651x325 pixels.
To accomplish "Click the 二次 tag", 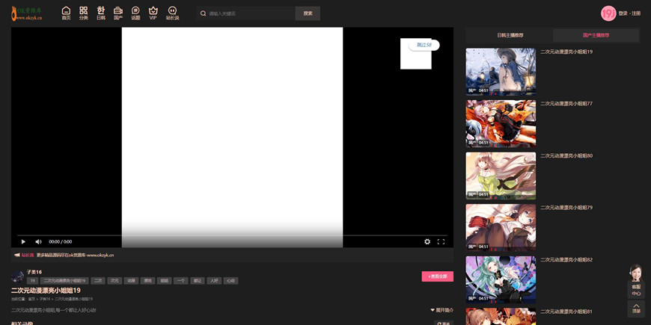I will [x=98, y=281].
